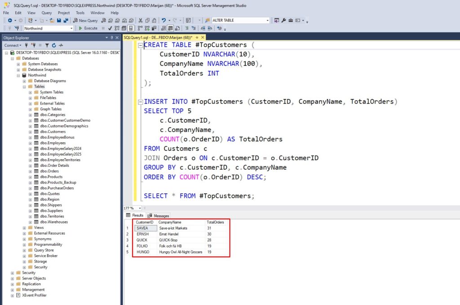Click the Disconnect plug icon in Object Explorer
This screenshot has width=460, height=305.
coord(33,45)
